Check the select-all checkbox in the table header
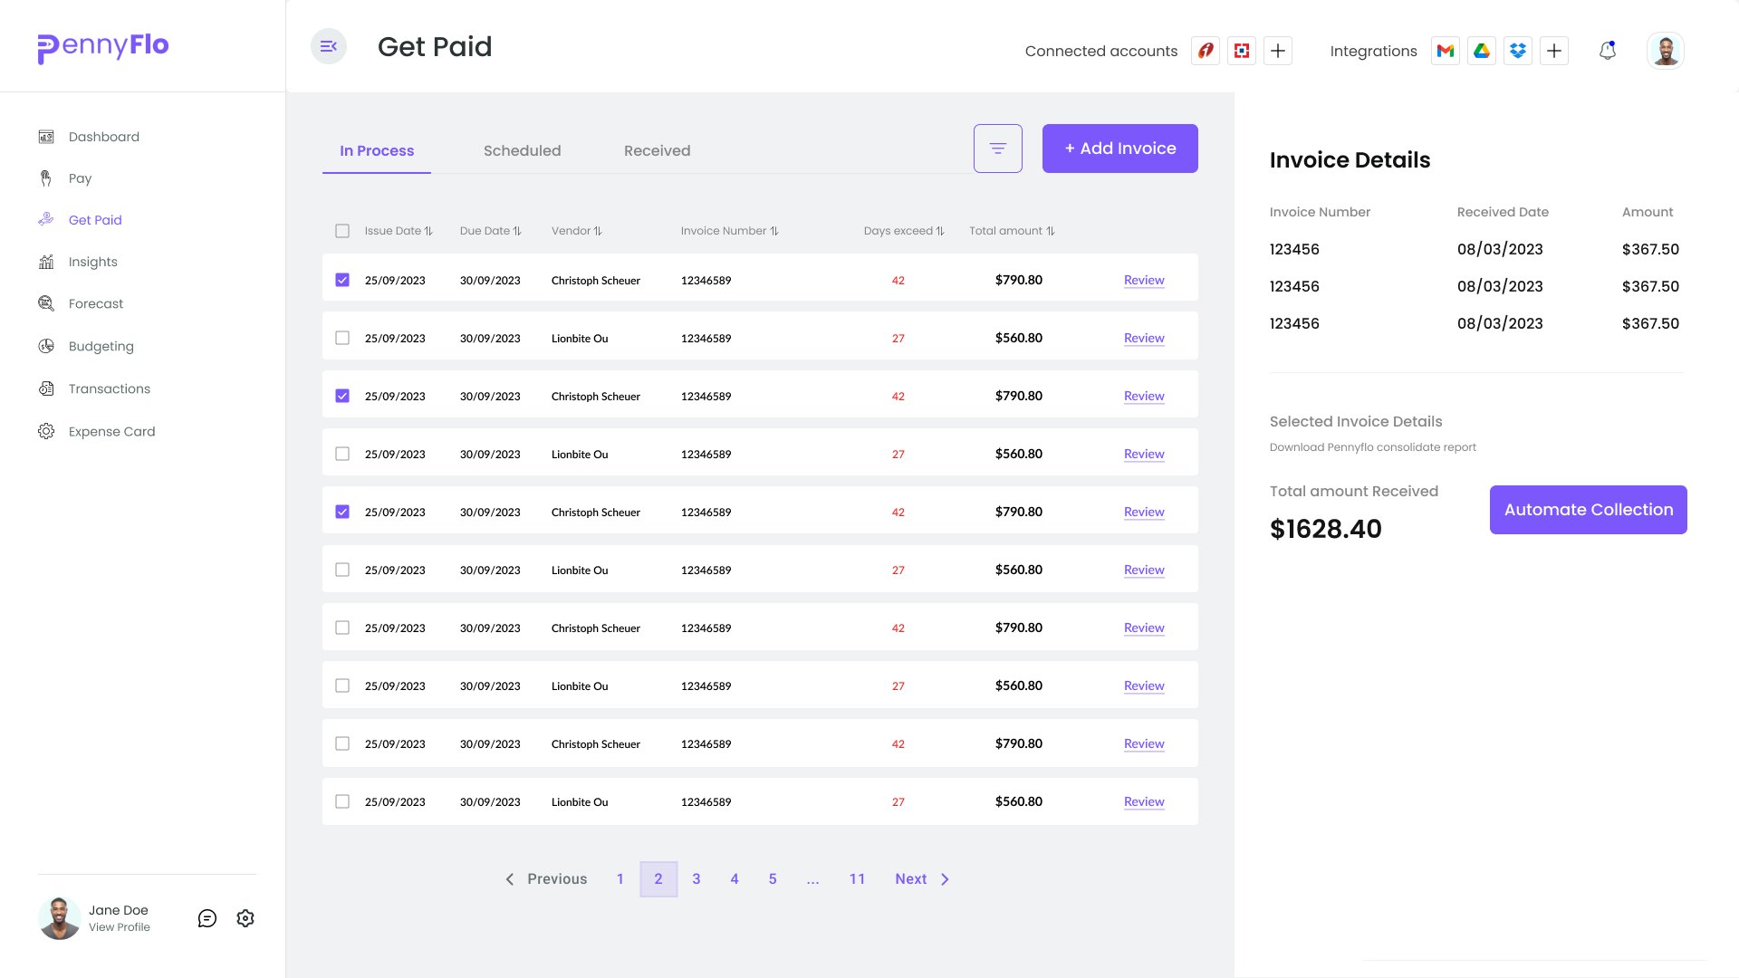Viewport: 1739px width, 978px height. pyautogui.click(x=342, y=231)
